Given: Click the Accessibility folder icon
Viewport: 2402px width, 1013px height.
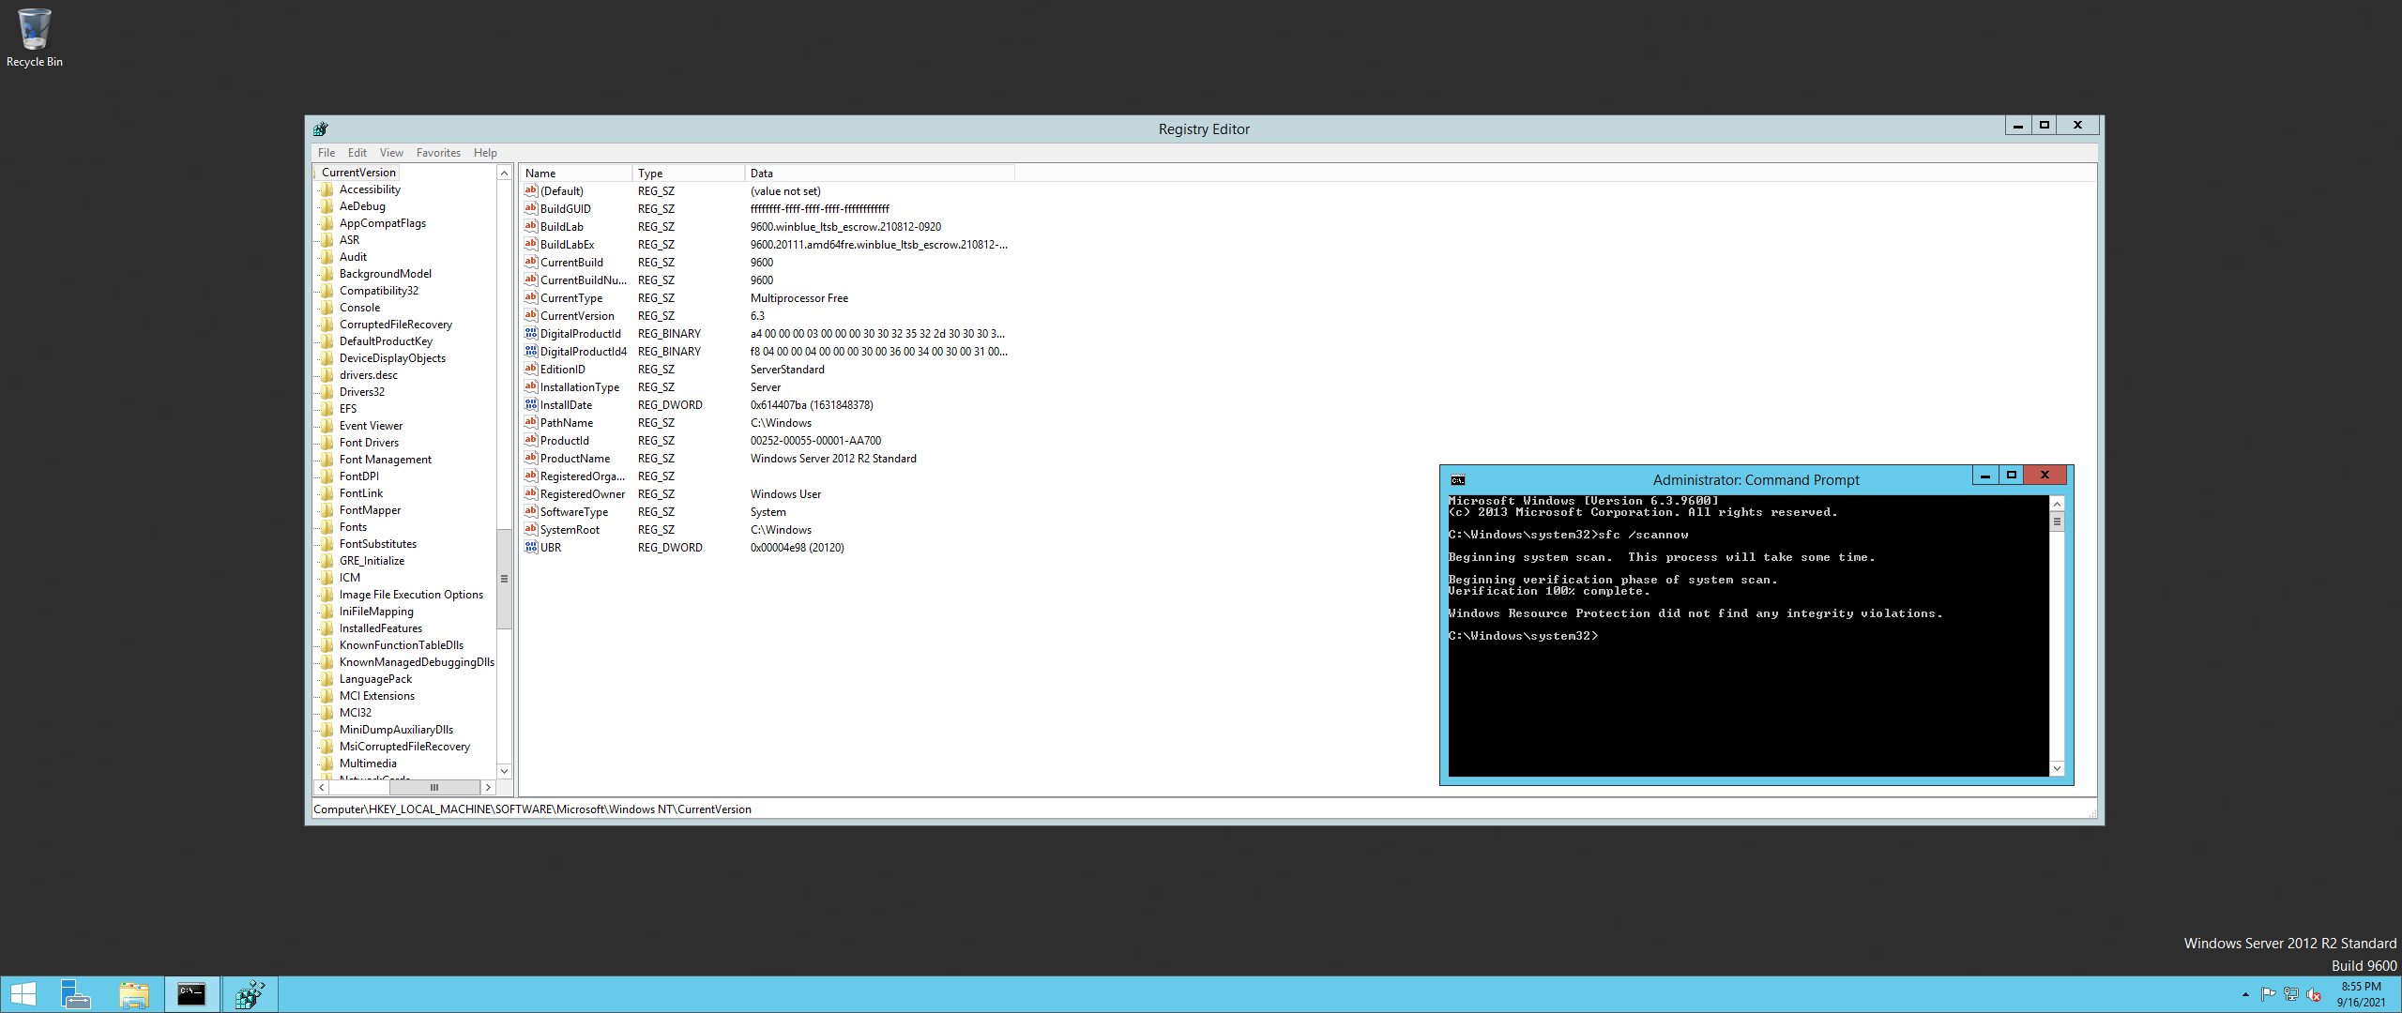Looking at the screenshot, I should coord(327,189).
